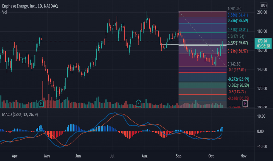Screen dimensions: 273x161
Task: Click the Jul label on time axis
Action: point(112,156)
